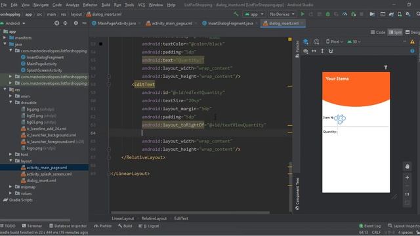
Task: Click the Select Opened File target icon
Action: pyautogui.click(x=56, y=24)
